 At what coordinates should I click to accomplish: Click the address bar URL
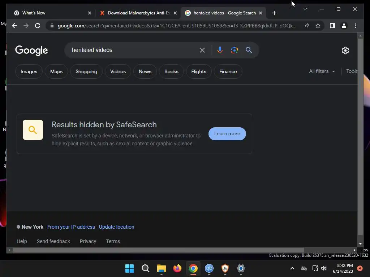click(177, 26)
